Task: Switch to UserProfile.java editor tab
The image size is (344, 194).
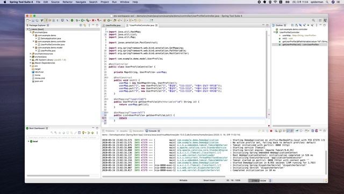Action: (x=112, y=25)
